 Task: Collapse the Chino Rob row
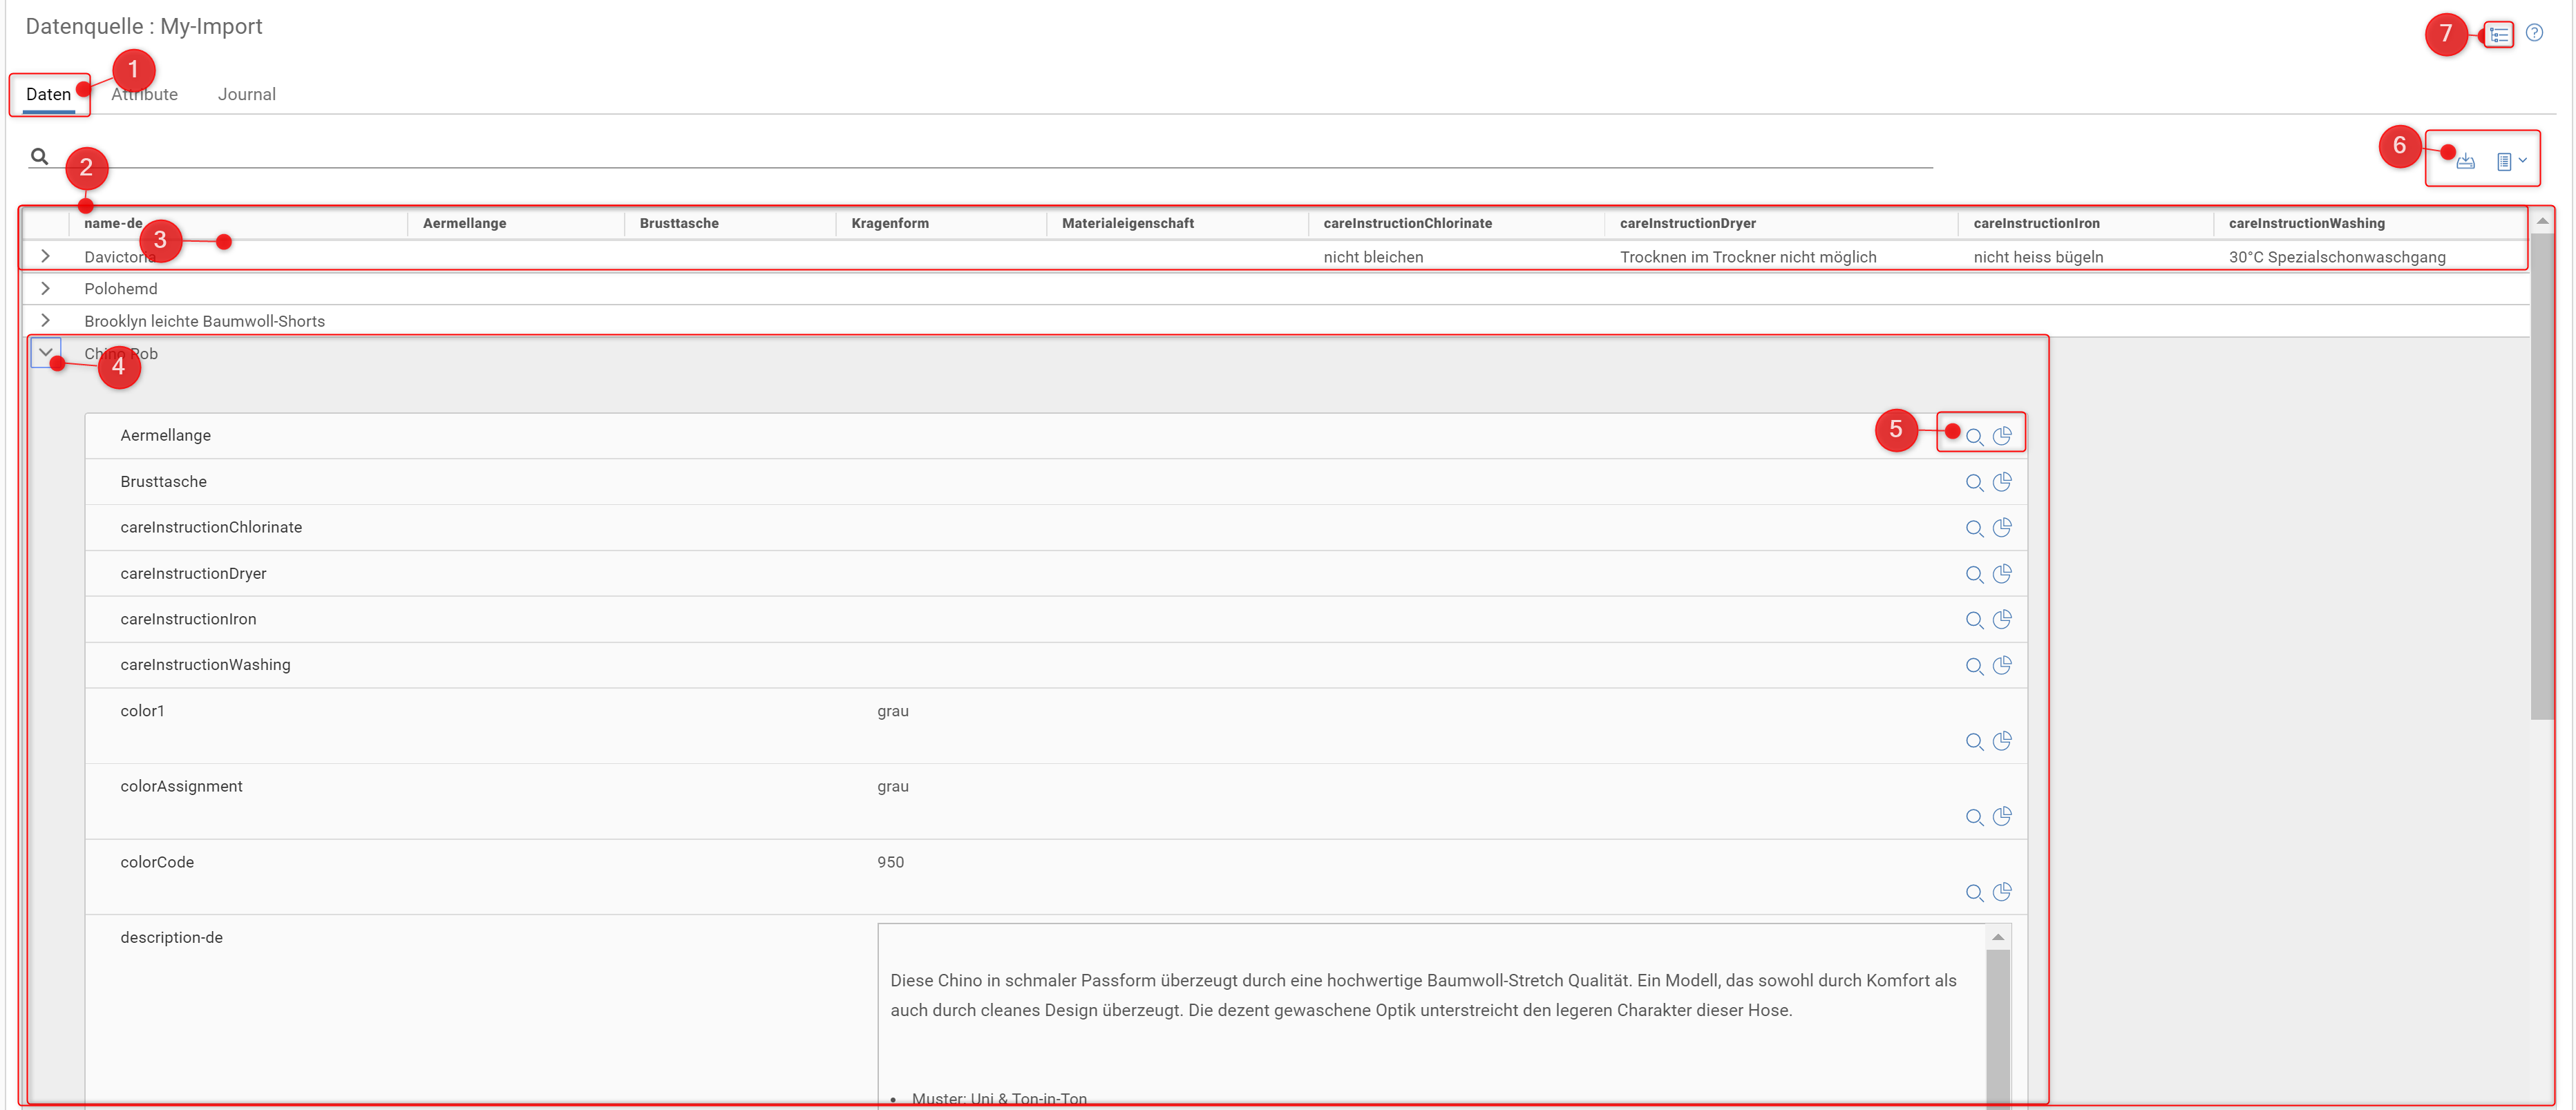tap(45, 353)
